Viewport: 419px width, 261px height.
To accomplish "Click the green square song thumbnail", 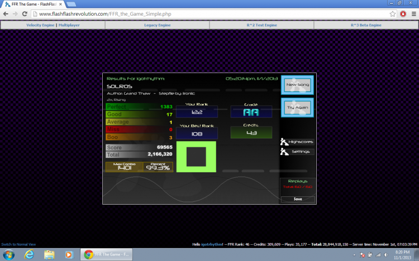I will (x=196, y=157).
